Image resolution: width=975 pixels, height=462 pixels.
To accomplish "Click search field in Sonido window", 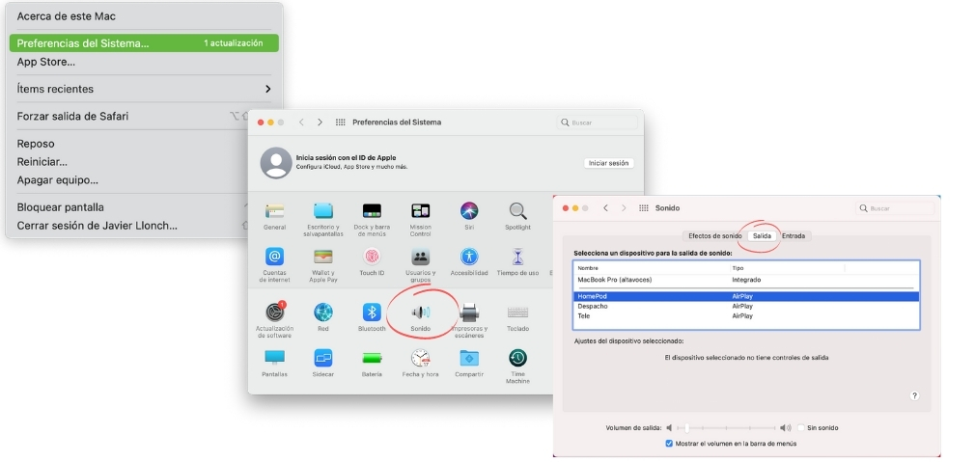I will click(896, 208).
